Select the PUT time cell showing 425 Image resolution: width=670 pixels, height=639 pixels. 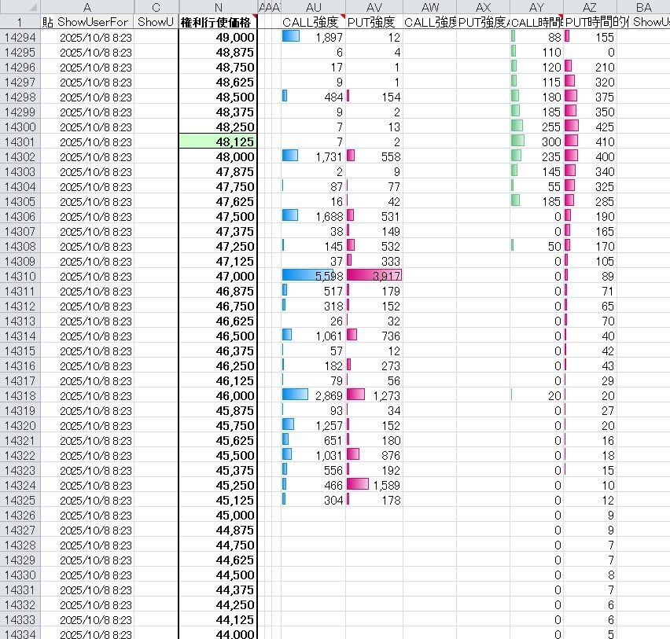[590, 127]
